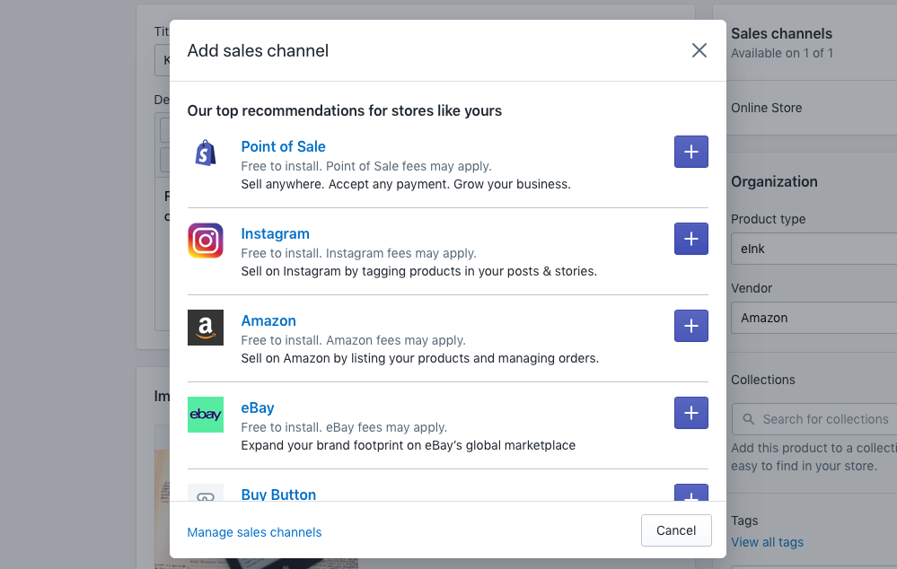The height and width of the screenshot is (569, 897).
Task: Click the Buy Button link icon
Action: click(206, 495)
